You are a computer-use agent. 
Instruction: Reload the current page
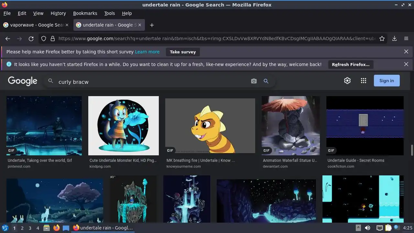tap(31, 39)
